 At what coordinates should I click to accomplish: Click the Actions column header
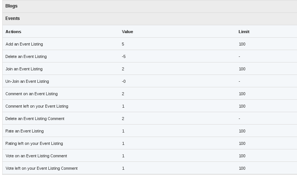point(13,32)
